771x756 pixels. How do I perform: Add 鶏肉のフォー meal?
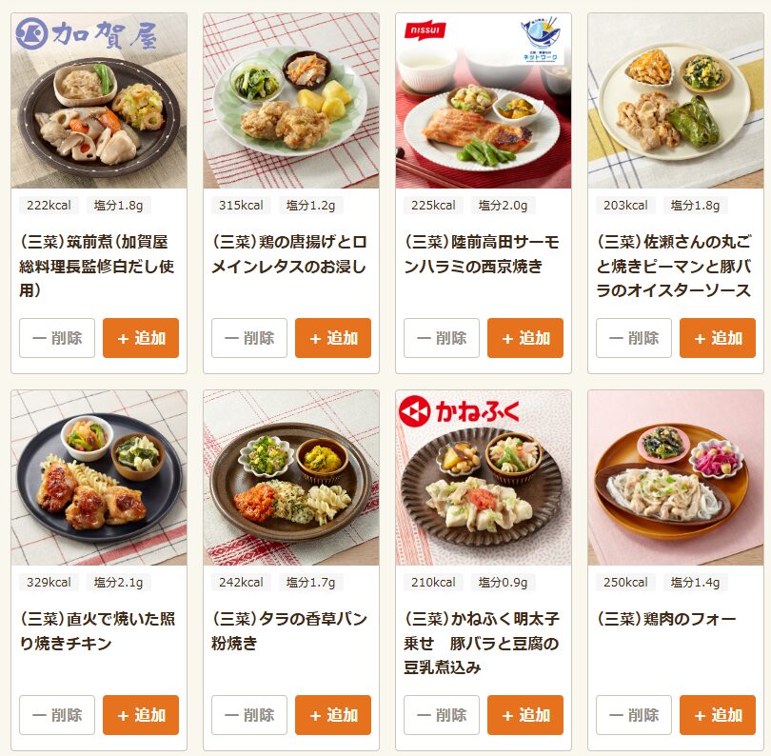pyautogui.click(x=718, y=715)
